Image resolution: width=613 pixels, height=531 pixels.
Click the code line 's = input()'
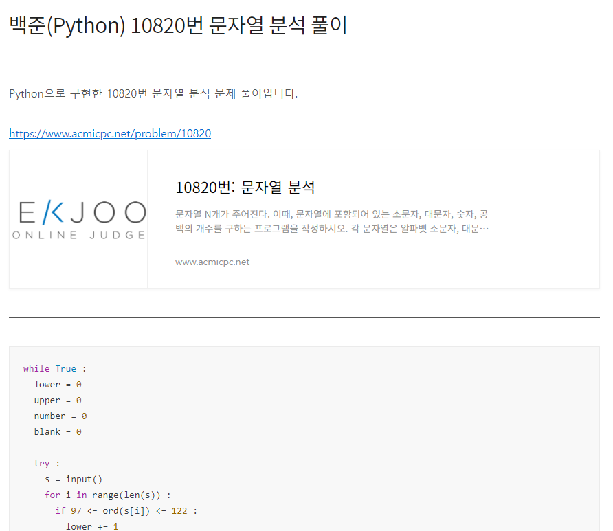click(73, 479)
